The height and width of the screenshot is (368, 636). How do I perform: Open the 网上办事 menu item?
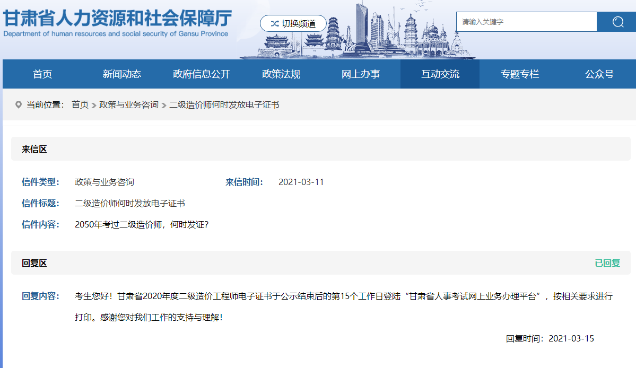click(361, 74)
